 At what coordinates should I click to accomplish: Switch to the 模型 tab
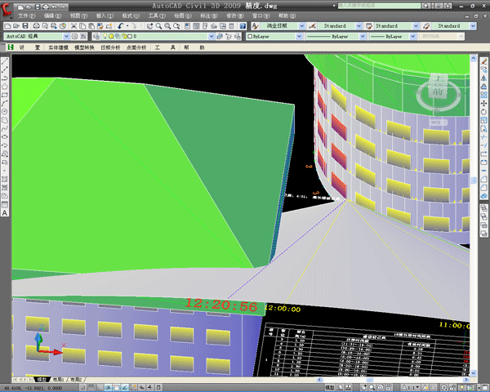[42, 380]
